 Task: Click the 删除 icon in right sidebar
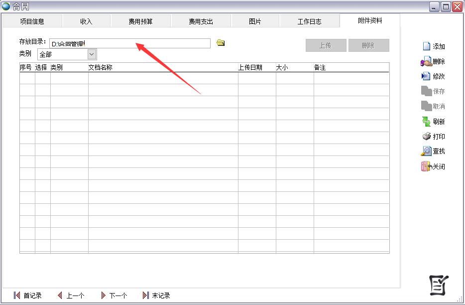tap(426, 62)
